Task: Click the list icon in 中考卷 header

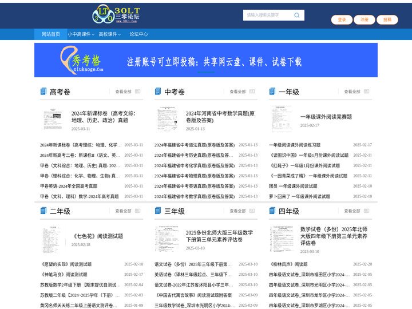Action: point(252,92)
